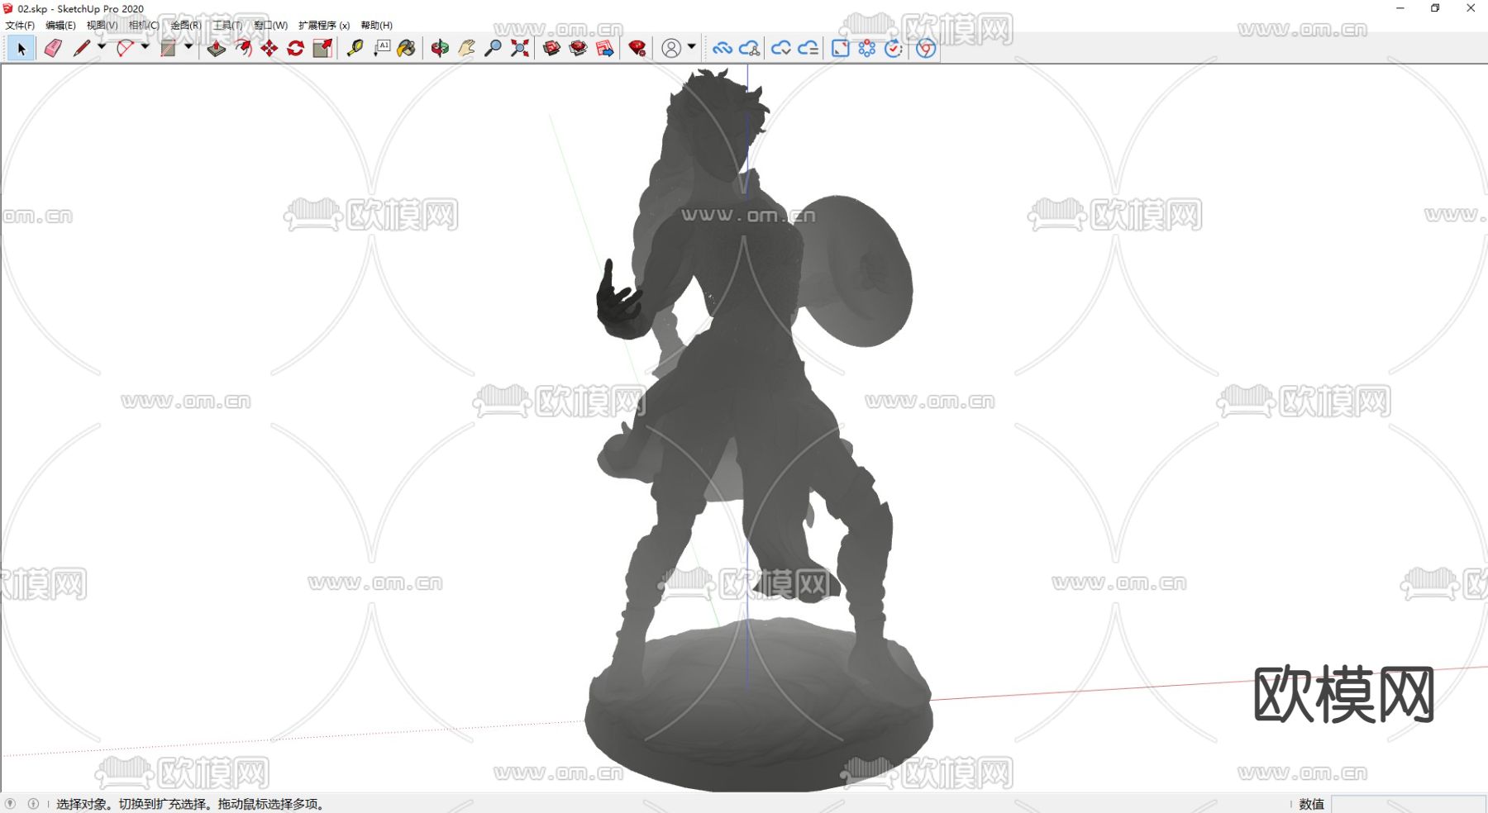Open the shape tool dropdown arrow
Viewport: 1488px width, 813px height.
(x=188, y=47)
